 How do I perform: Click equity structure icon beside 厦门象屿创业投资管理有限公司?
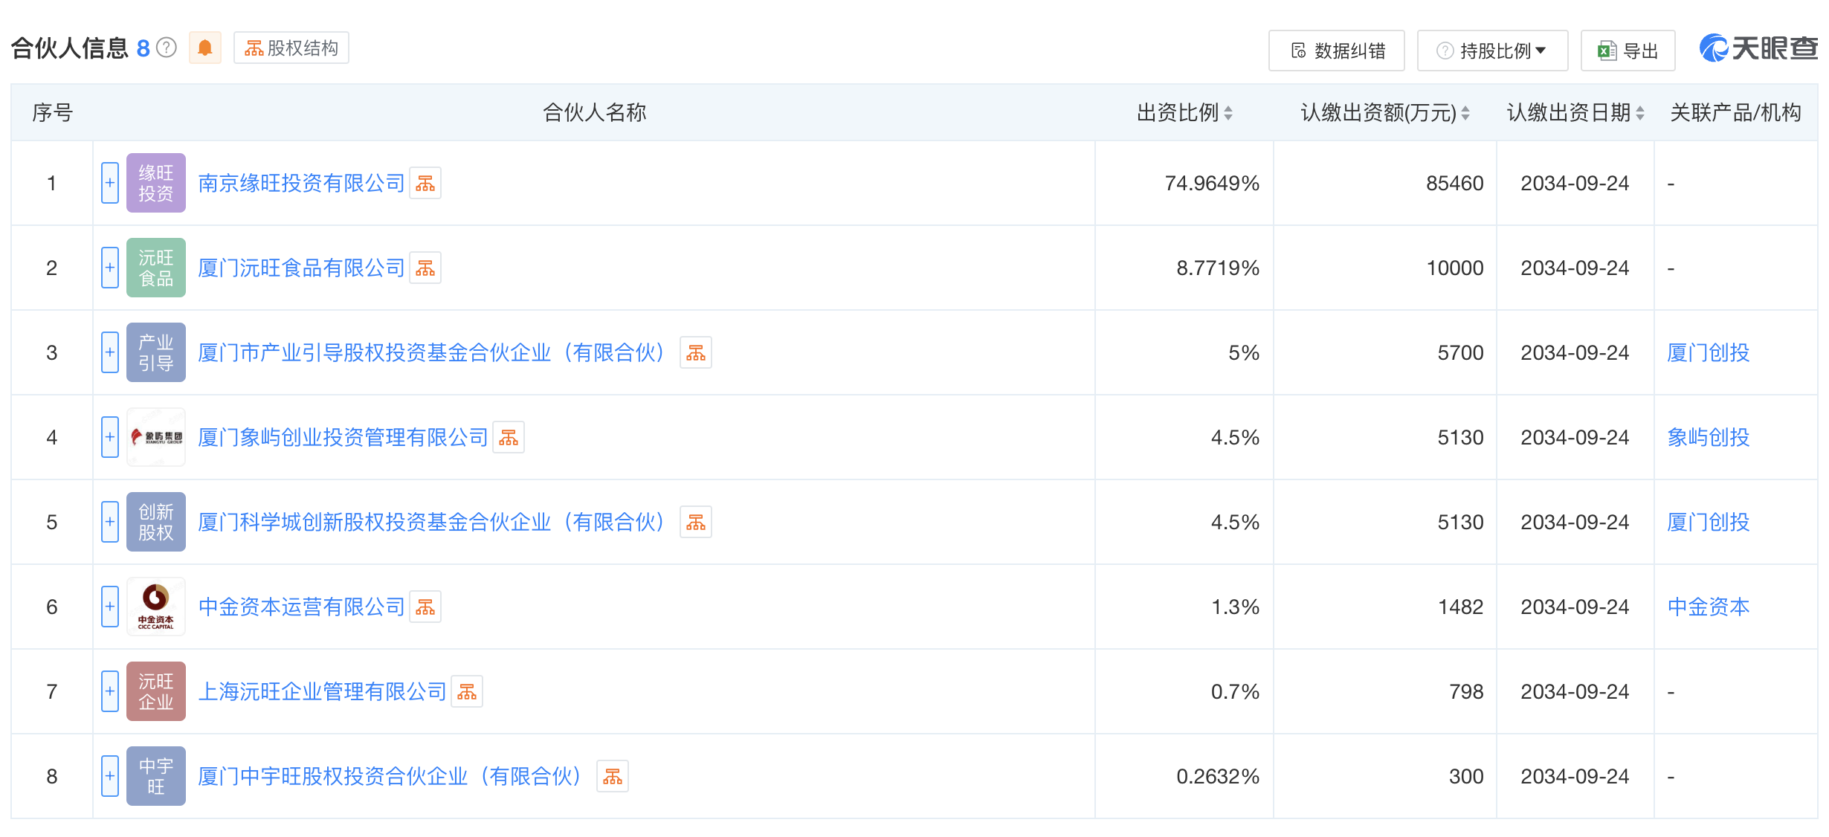pos(509,437)
